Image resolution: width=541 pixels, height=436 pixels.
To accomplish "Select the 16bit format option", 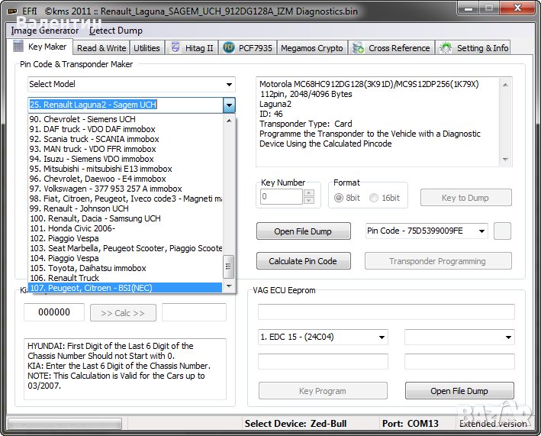I will (374, 198).
